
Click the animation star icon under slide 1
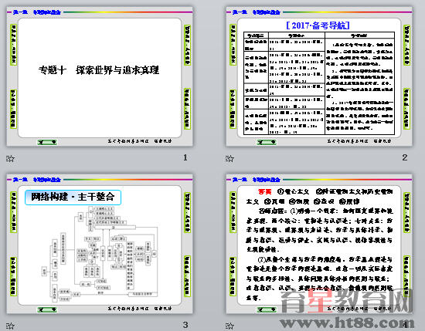point(10,158)
